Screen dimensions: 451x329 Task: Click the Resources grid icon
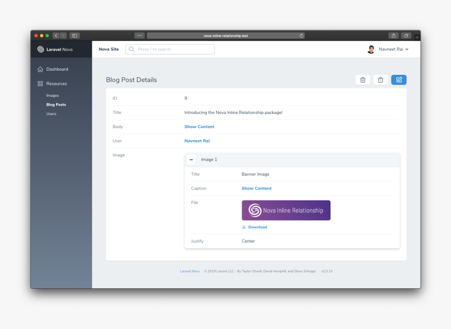click(40, 84)
